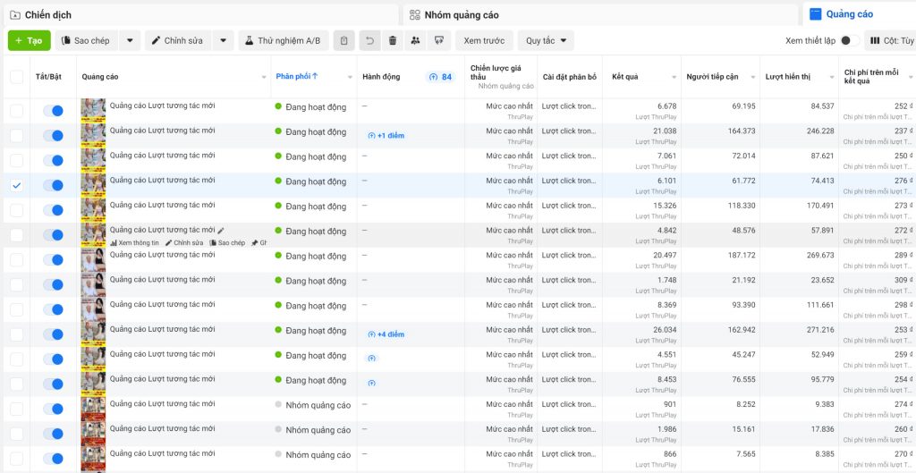Sort by Phân phối column header

click(x=297, y=77)
